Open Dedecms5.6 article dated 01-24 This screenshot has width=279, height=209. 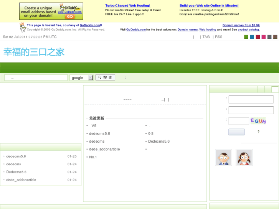point(16,172)
